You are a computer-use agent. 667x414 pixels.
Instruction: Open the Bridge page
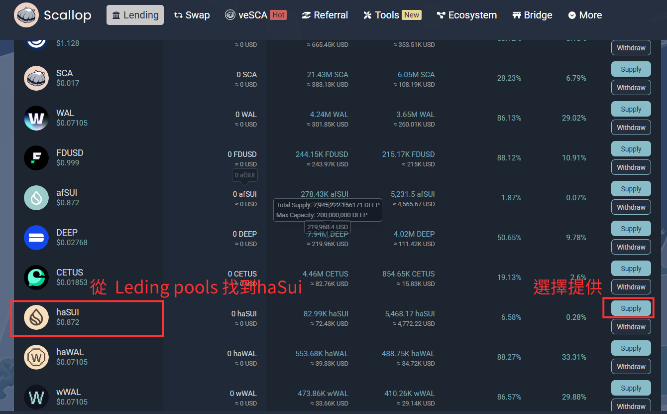point(532,15)
